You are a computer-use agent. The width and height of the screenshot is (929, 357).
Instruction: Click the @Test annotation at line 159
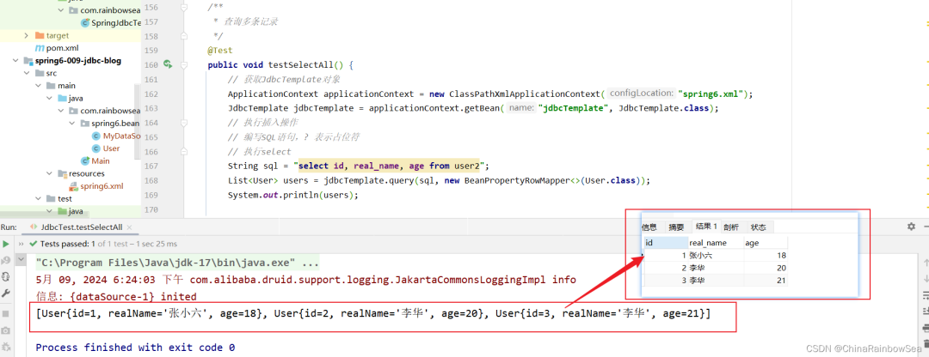pyautogui.click(x=220, y=51)
